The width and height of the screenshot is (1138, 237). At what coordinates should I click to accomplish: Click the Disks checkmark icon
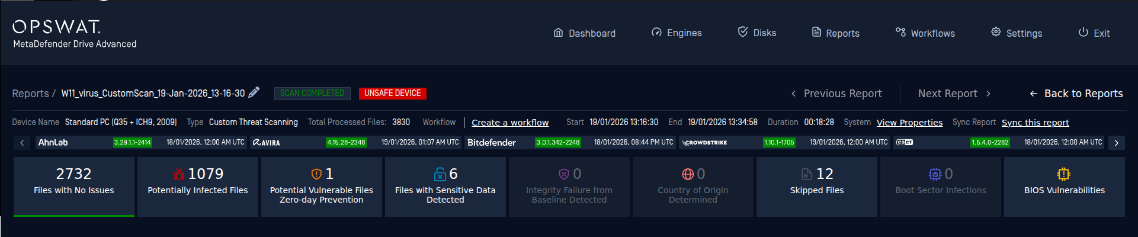click(743, 32)
